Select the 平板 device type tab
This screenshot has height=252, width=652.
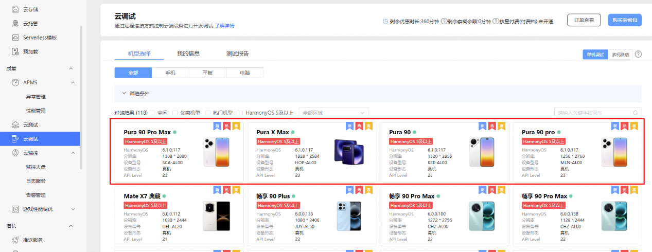(x=207, y=73)
